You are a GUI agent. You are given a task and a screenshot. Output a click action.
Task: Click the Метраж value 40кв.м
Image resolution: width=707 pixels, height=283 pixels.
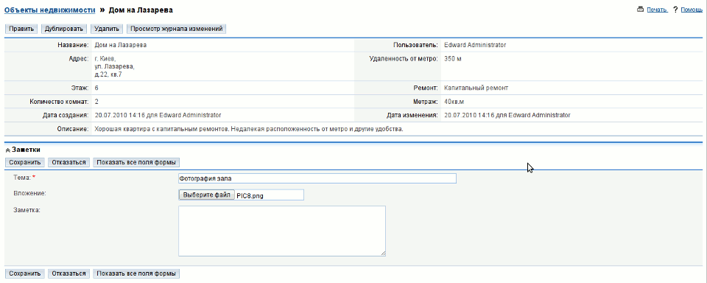coord(455,102)
